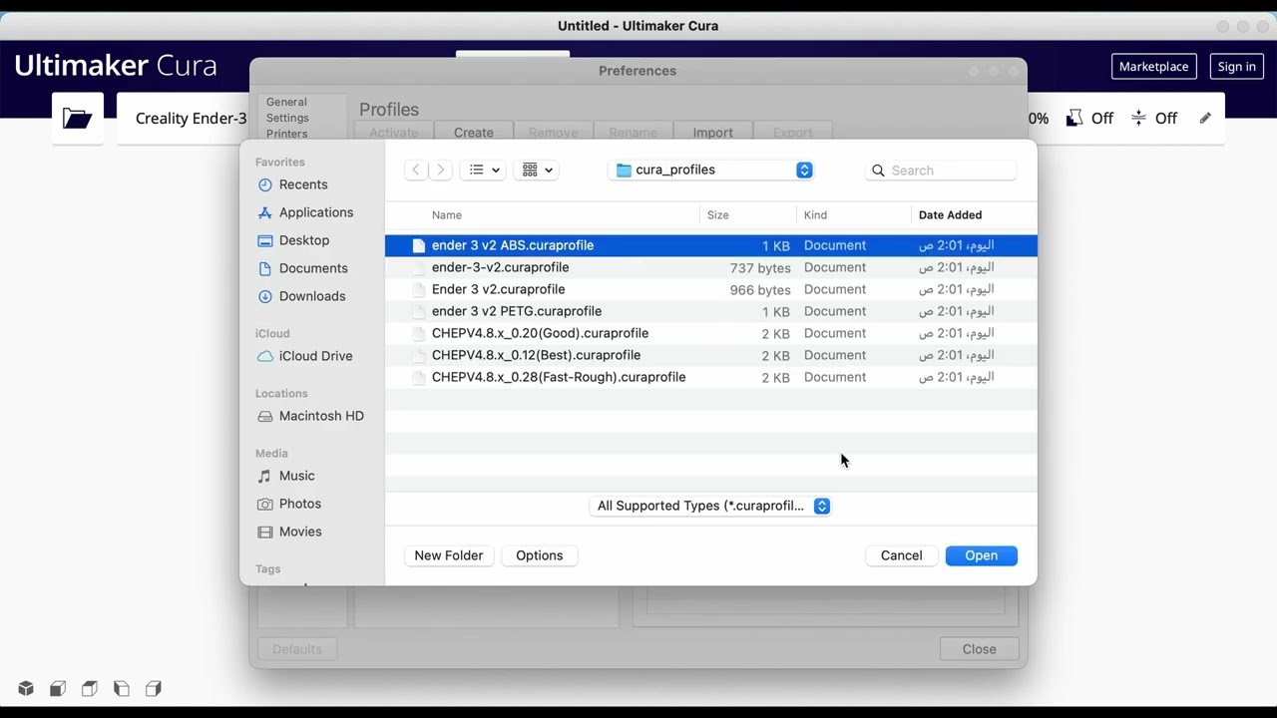Select Settings in Preferences sidebar
Image resolution: width=1277 pixels, height=718 pixels.
click(x=287, y=118)
